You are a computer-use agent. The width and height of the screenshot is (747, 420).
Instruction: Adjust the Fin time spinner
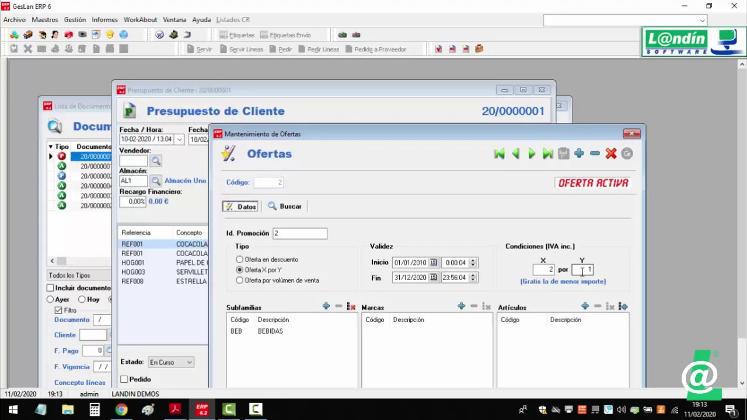tap(473, 278)
